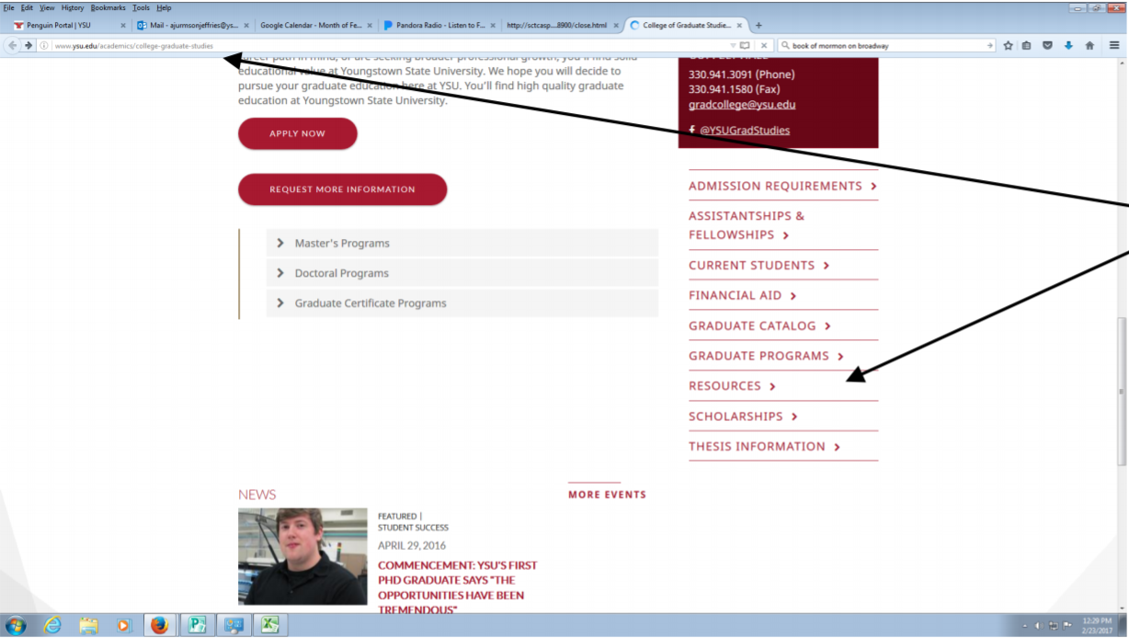Open the Firefox hamburger menu
Image resolution: width=1129 pixels, height=638 pixels.
click(1114, 45)
